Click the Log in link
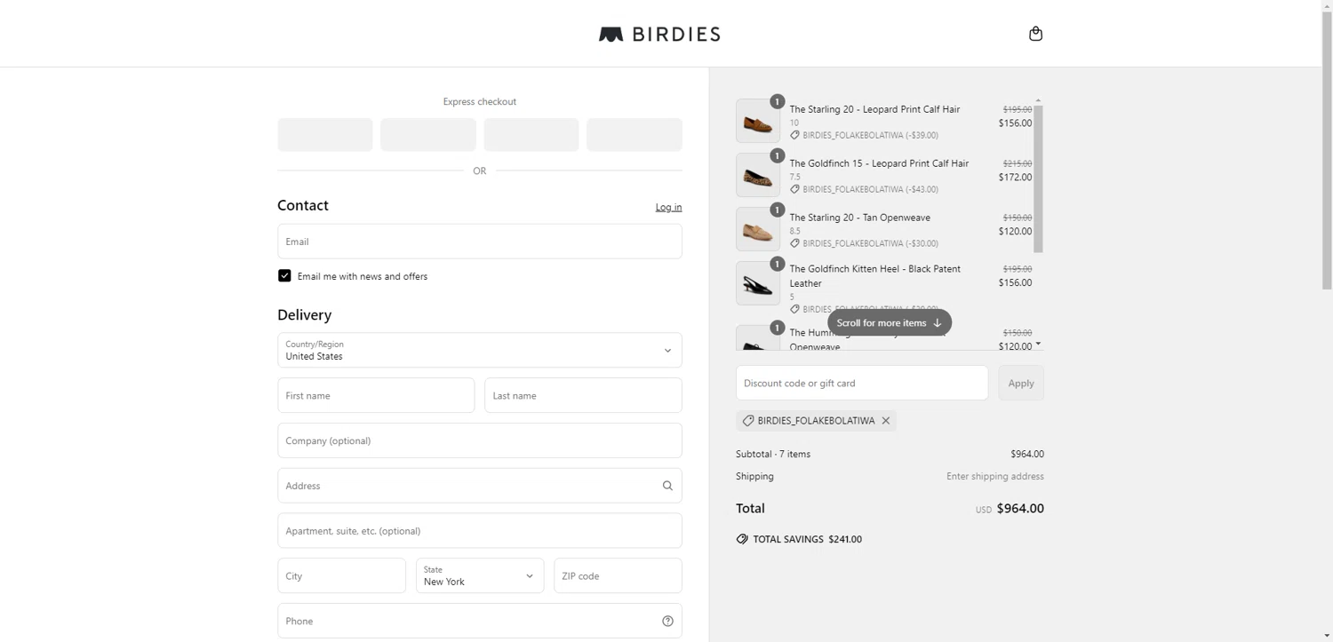This screenshot has height=642, width=1333. (x=668, y=207)
